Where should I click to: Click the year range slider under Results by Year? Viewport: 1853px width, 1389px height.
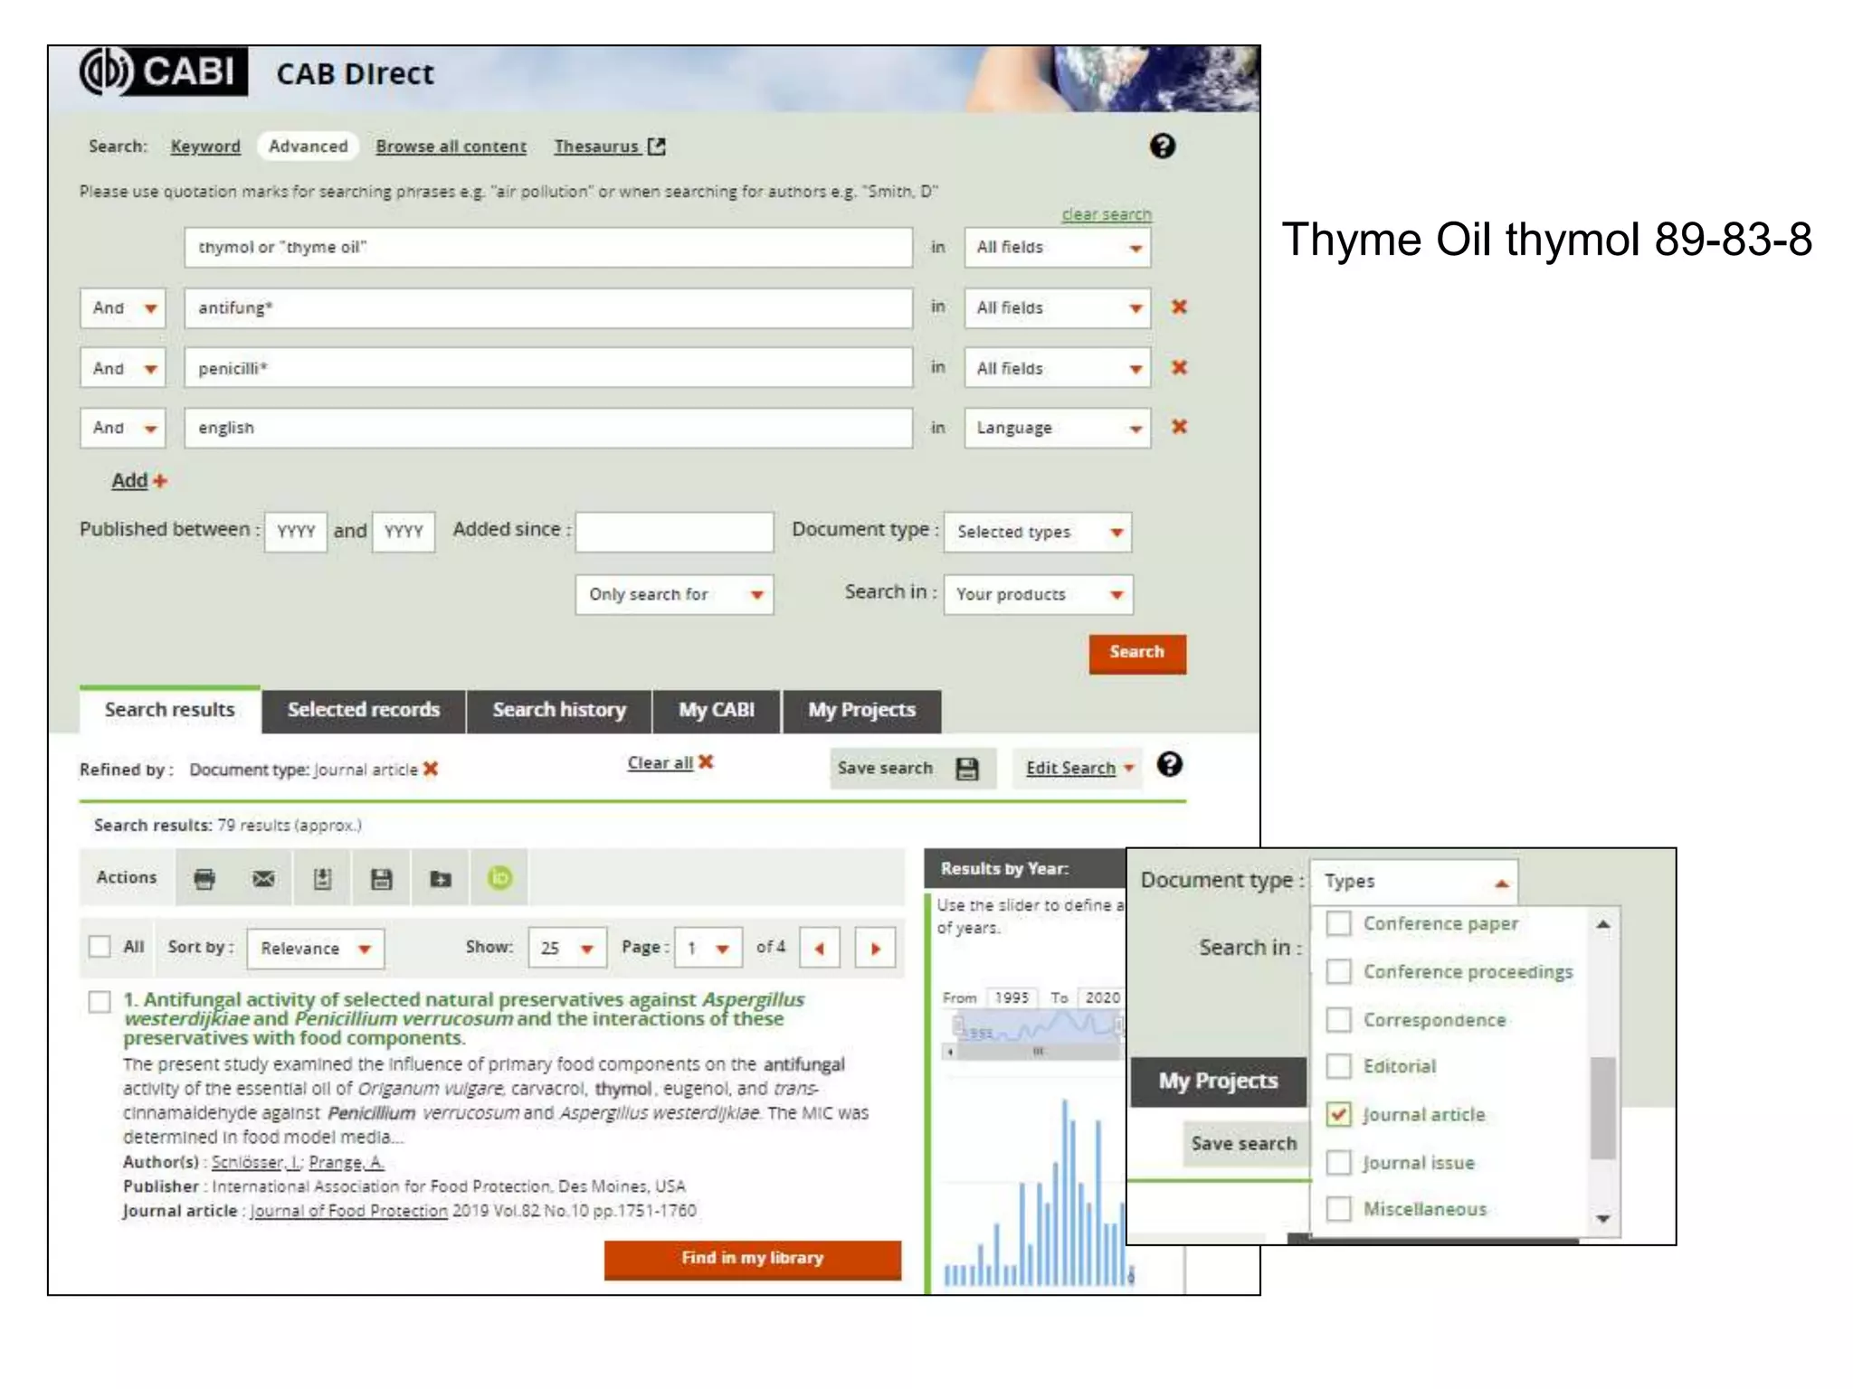[x=1038, y=1028]
